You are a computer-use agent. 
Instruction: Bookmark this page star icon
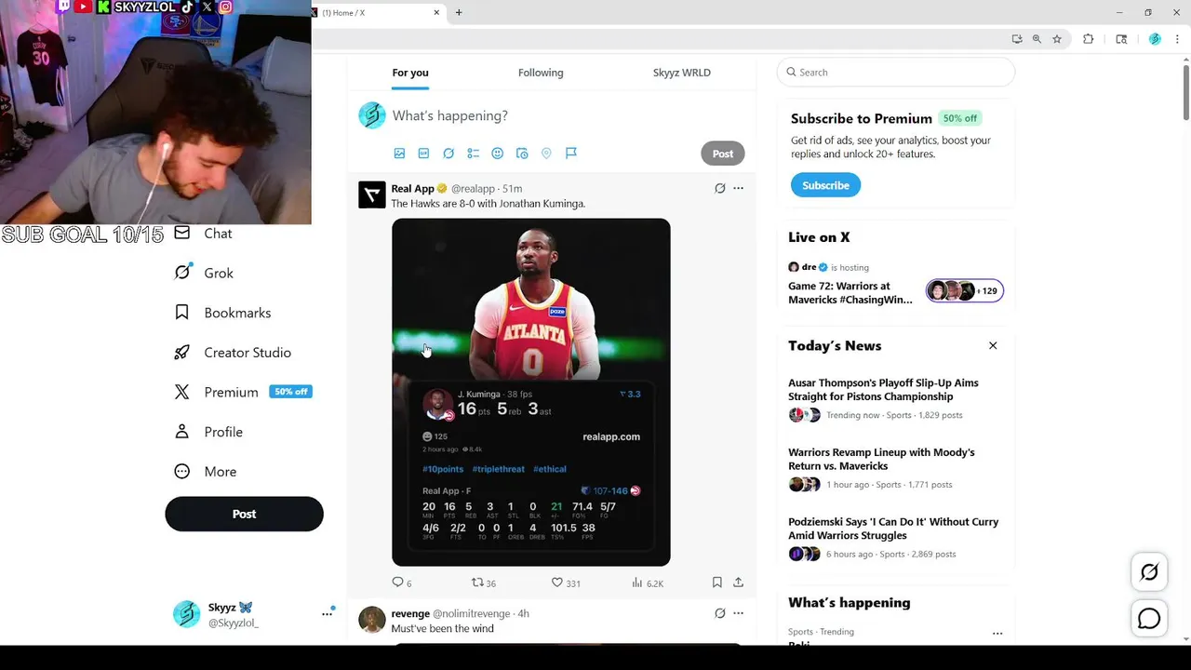point(1057,39)
